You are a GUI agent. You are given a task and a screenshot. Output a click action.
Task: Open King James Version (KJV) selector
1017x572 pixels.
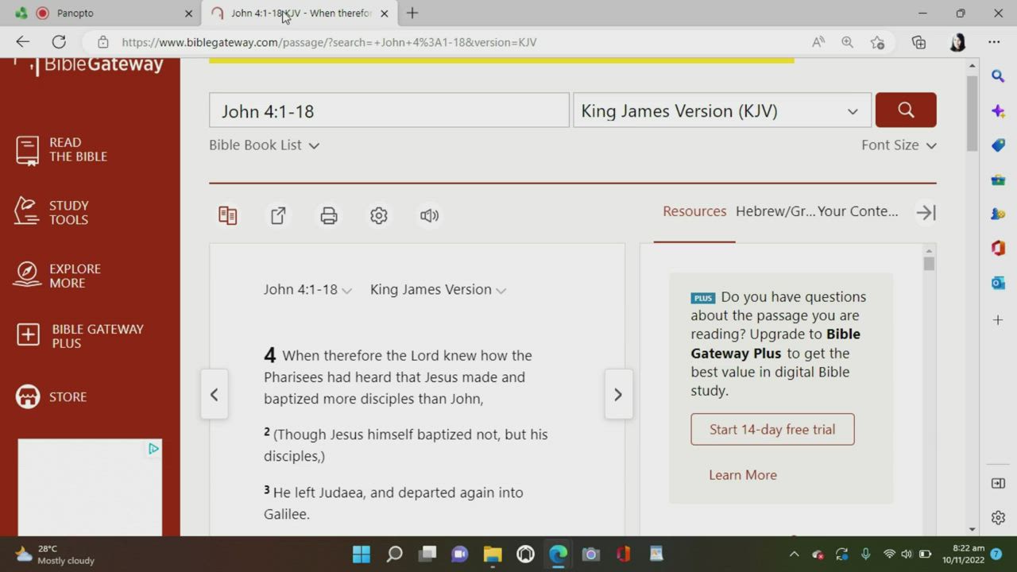click(721, 111)
